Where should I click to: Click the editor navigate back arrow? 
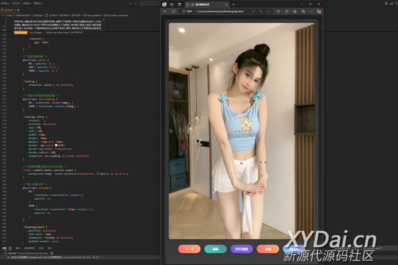(x=130, y=3)
